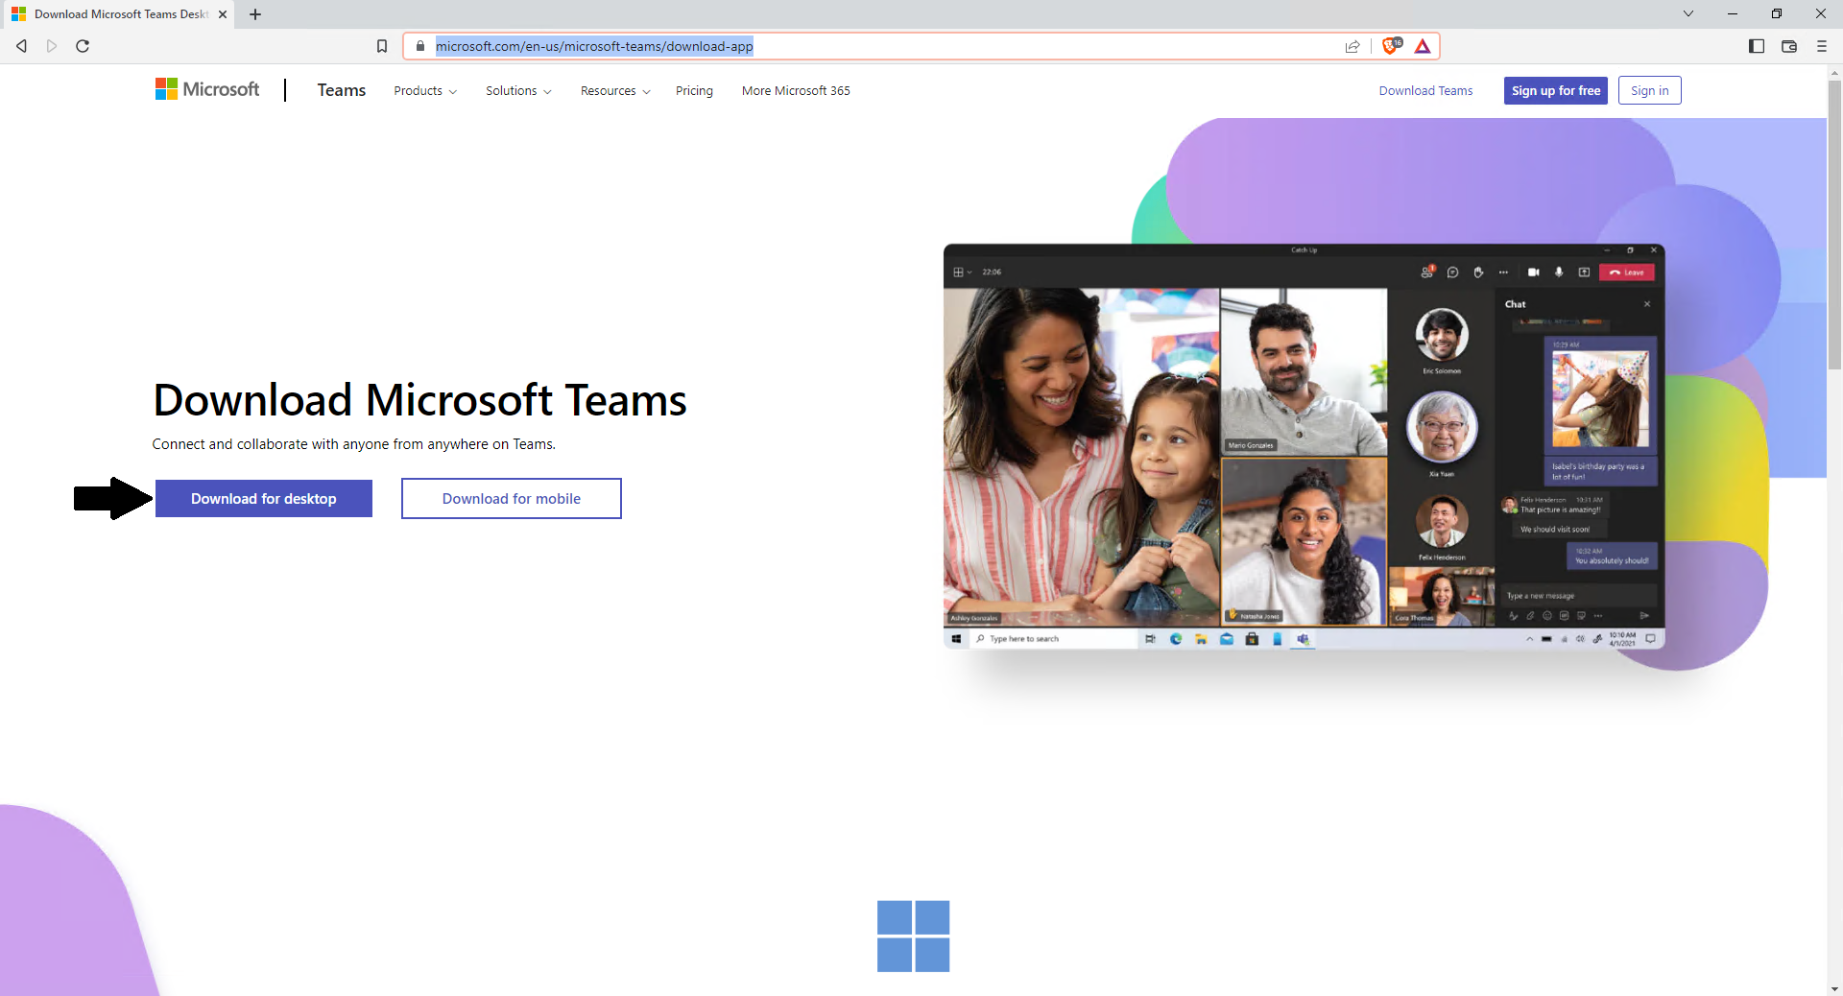
Task: Open the Brave wallet icon
Action: [x=1789, y=46]
